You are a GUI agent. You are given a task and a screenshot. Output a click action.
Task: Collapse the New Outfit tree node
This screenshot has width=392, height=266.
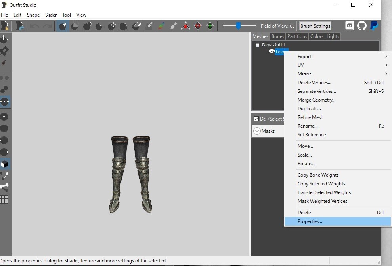(x=257, y=45)
